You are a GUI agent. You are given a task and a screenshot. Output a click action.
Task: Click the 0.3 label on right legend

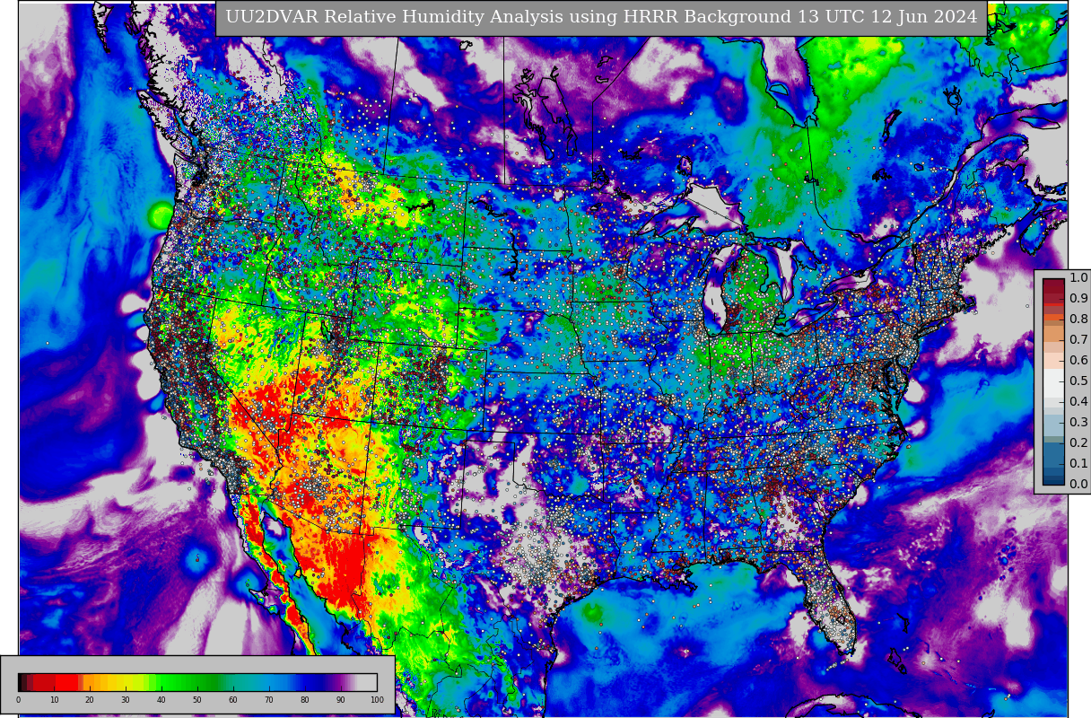tap(1078, 423)
